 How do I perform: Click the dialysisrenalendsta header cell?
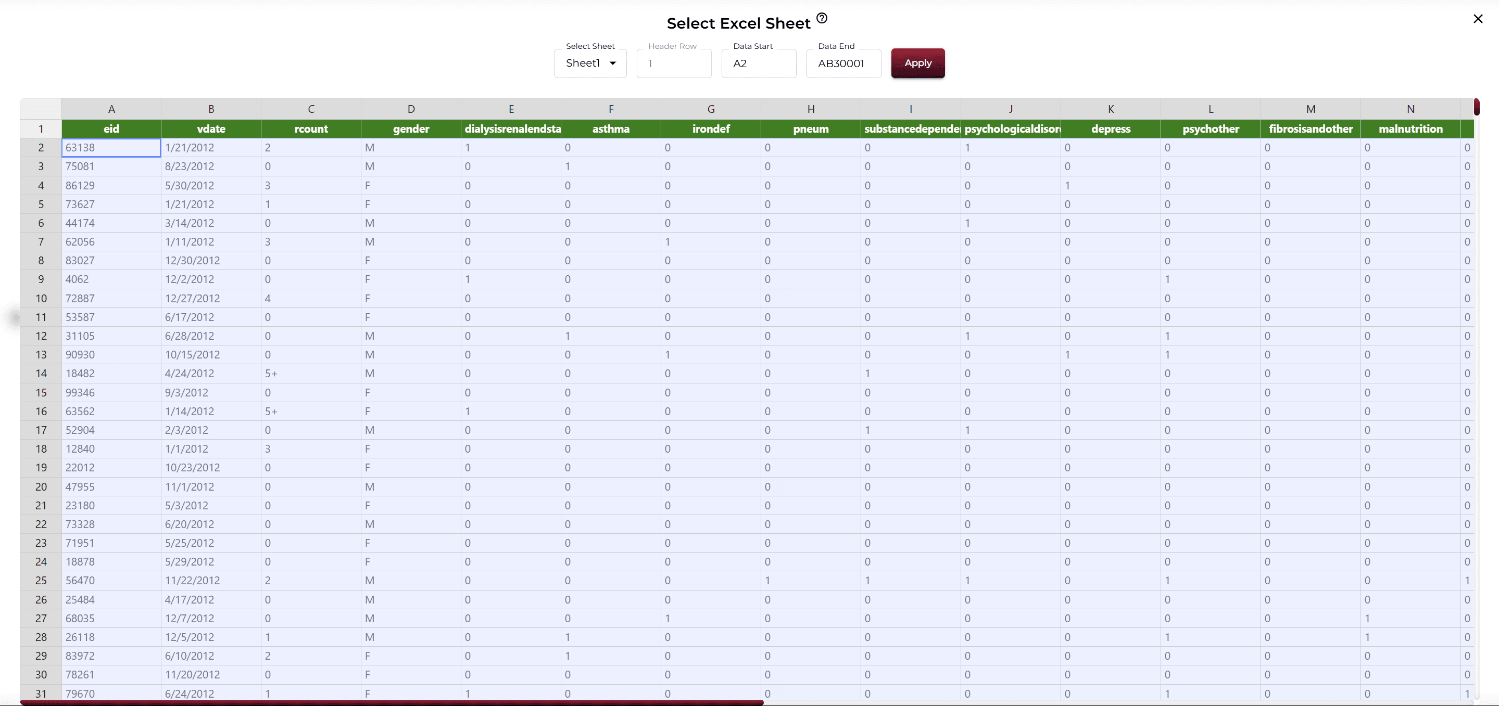tap(511, 129)
